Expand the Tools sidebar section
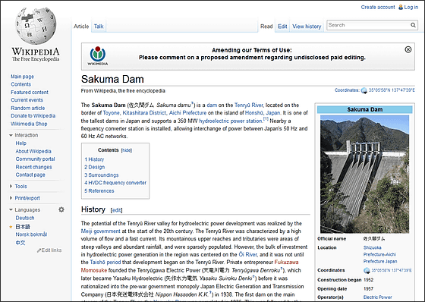 click(x=11, y=186)
